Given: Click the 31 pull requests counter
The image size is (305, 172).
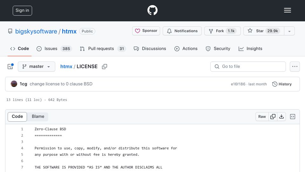Looking at the screenshot, I should [122, 49].
